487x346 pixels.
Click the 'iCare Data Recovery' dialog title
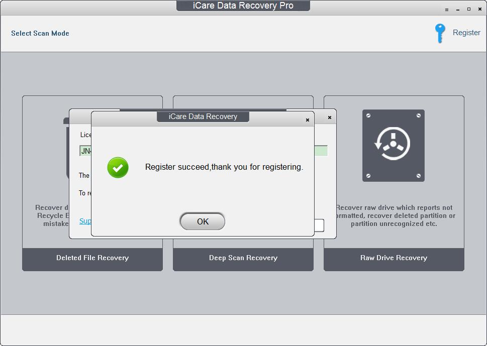pos(203,117)
